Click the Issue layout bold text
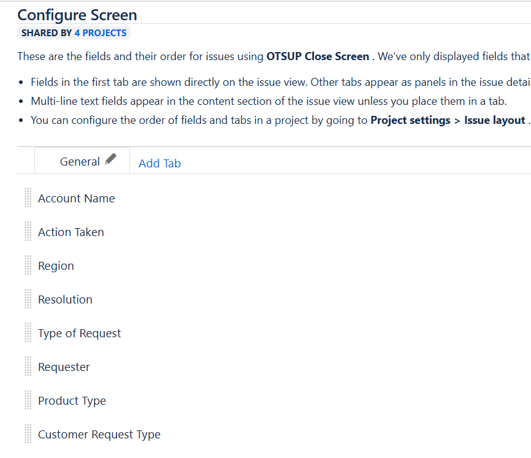The width and height of the screenshot is (531, 458). click(494, 120)
